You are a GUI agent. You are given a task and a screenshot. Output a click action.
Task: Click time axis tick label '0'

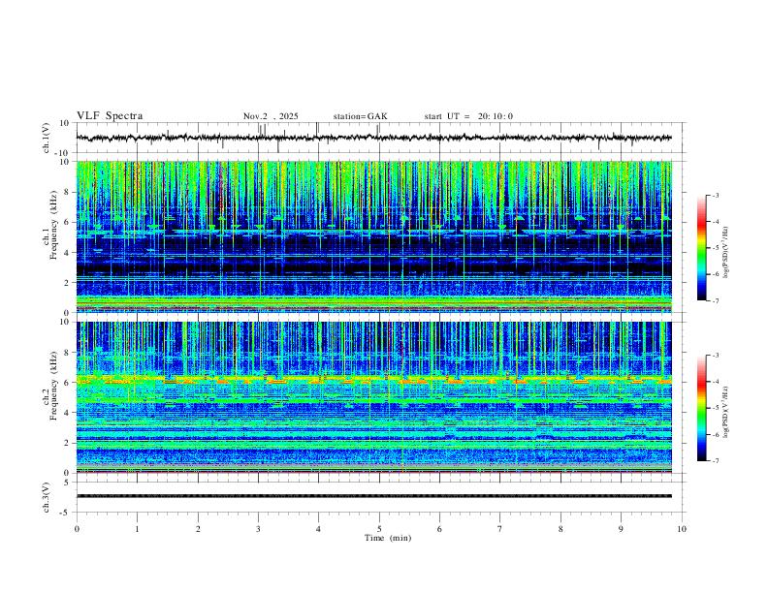coord(77,529)
